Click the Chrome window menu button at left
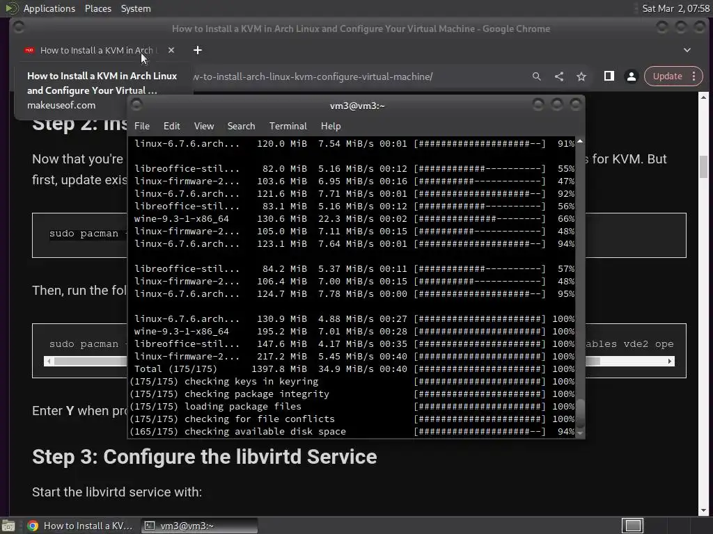This screenshot has width=713, height=534. point(19,27)
